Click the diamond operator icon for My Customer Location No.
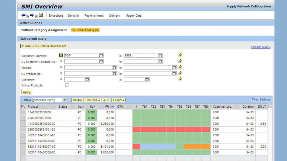 click(61, 61)
